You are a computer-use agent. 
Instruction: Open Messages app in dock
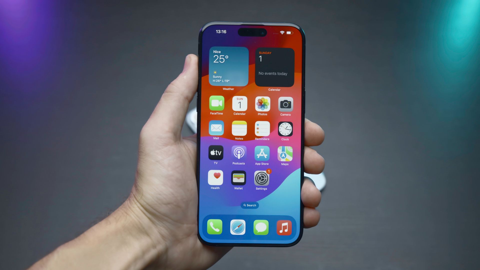(x=261, y=228)
